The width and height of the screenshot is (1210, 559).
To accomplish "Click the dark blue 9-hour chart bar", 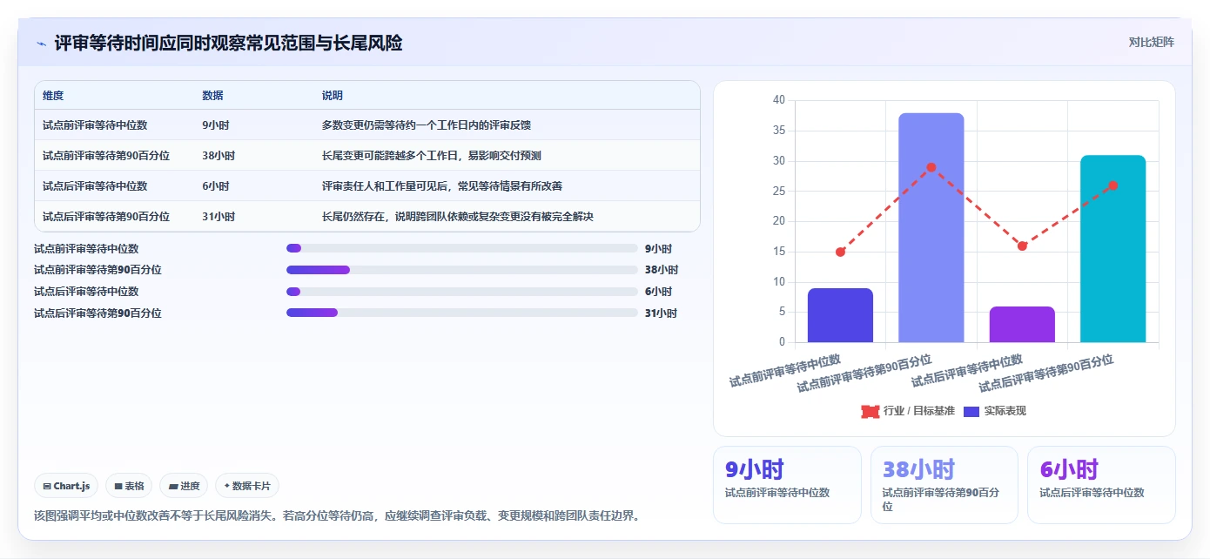I will (x=840, y=315).
